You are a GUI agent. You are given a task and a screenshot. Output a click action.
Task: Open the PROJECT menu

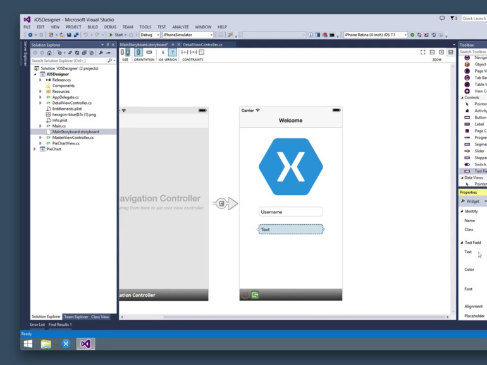pyautogui.click(x=73, y=27)
